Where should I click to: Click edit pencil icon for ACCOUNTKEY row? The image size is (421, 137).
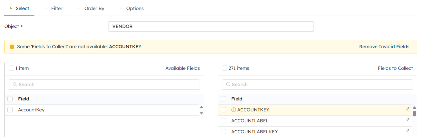tap(407, 109)
